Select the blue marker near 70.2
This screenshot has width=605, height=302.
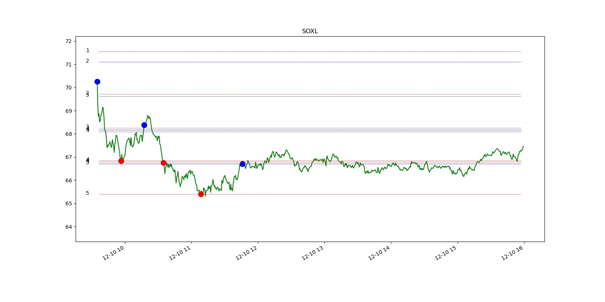pyautogui.click(x=97, y=82)
